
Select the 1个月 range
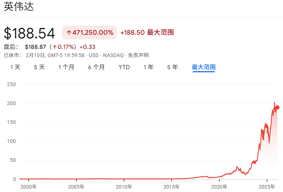tap(66, 67)
